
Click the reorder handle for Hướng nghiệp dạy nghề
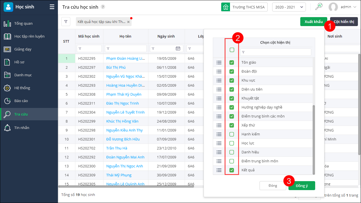coord(219,107)
